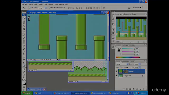169x95 pixels.
Task: Open the Workspace dropdown
Action: pyautogui.click(x=137, y=8)
